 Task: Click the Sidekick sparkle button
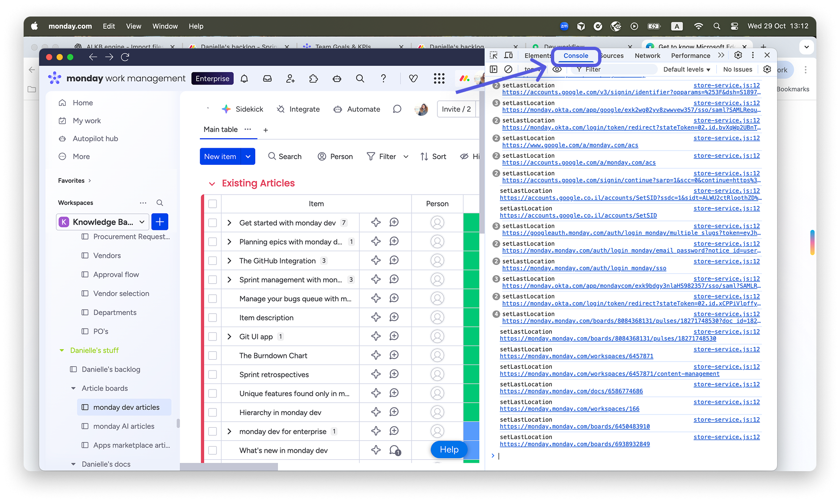point(242,109)
